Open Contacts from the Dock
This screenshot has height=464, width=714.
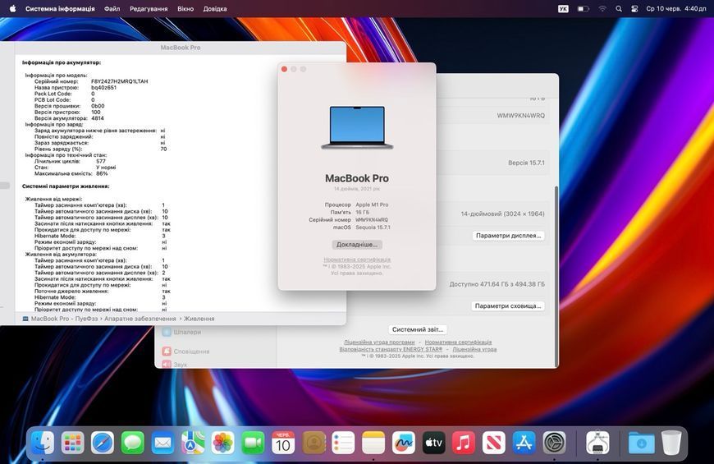point(314,443)
